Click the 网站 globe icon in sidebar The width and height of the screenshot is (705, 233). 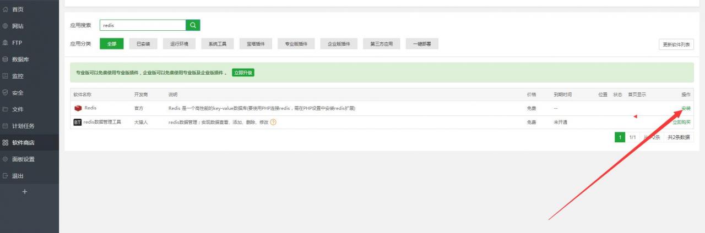click(x=6, y=26)
